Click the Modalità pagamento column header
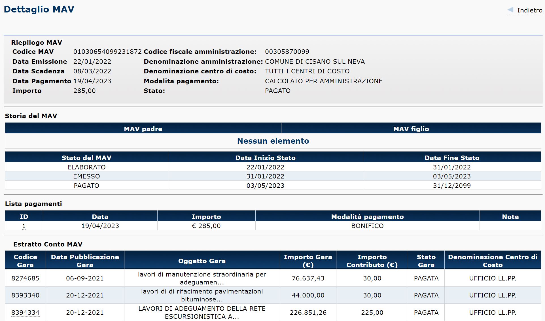 (367, 217)
